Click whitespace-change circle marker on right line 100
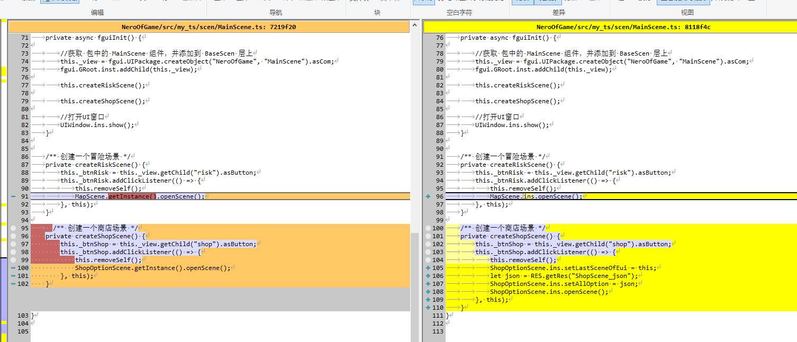Viewport: 797px width, 342px height. [428, 228]
